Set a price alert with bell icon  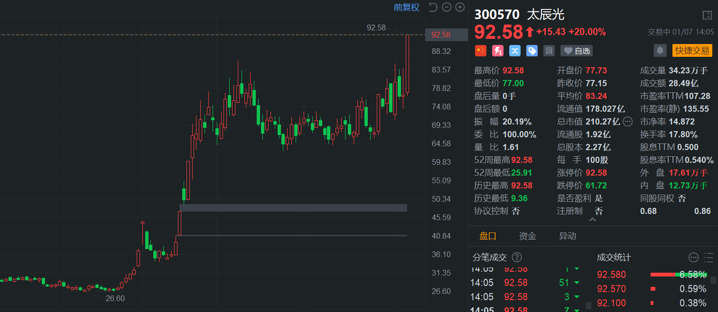pos(660,51)
